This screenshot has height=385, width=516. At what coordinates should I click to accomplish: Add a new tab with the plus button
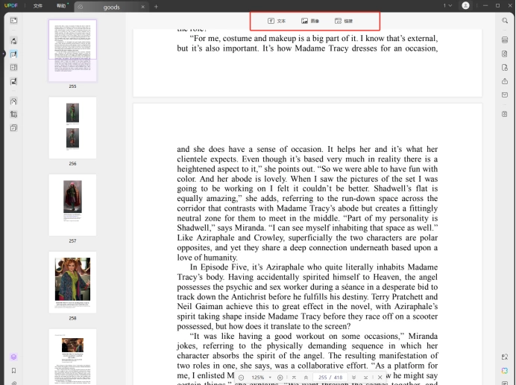tap(156, 7)
